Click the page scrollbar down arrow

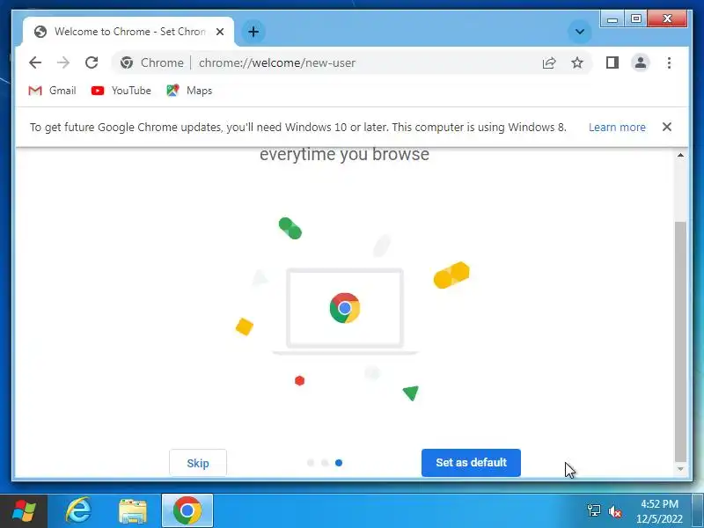(x=680, y=469)
